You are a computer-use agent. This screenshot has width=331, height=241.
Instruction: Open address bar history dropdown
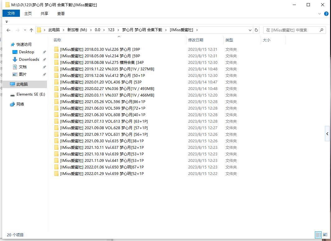tap(250, 30)
